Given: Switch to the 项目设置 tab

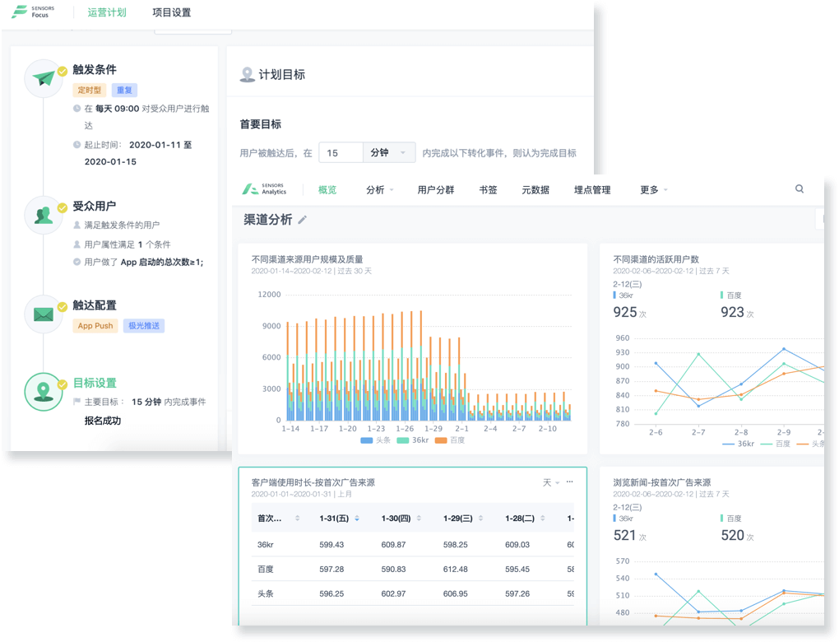Looking at the screenshot, I should pos(171,13).
